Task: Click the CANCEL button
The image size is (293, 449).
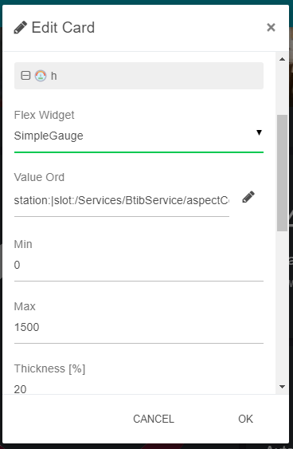Action: pyautogui.click(x=154, y=419)
